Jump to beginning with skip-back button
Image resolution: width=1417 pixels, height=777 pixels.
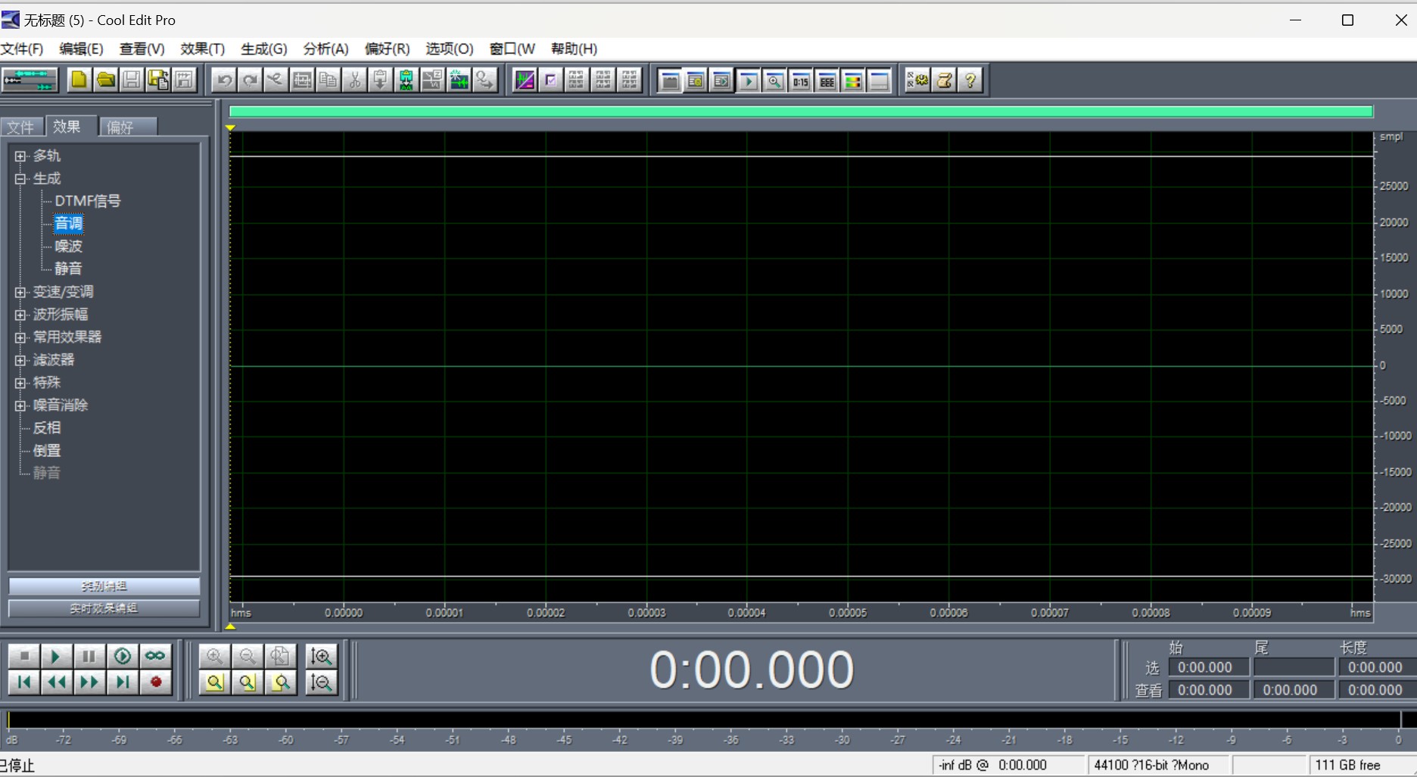tap(23, 682)
